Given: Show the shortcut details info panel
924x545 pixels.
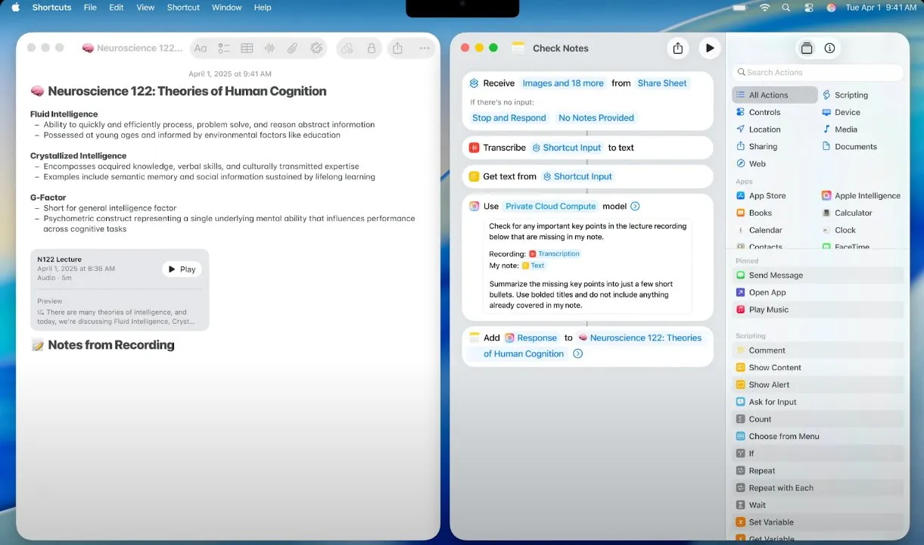Looking at the screenshot, I should click(x=829, y=48).
